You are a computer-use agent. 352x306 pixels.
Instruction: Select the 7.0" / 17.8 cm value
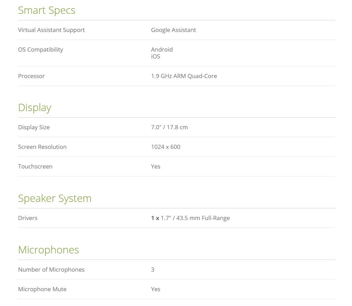tap(169, 127)
